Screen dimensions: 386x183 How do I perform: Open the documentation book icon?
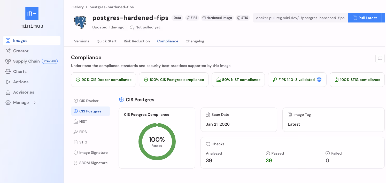(x=380, y=58)
